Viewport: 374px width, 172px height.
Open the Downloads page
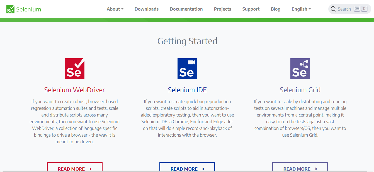[147, 9]
